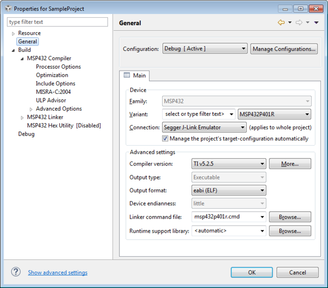Image resolution: width=328 pixels, height=288 pixels.
Task: Click the Cancel button
Action: (297, 272)
